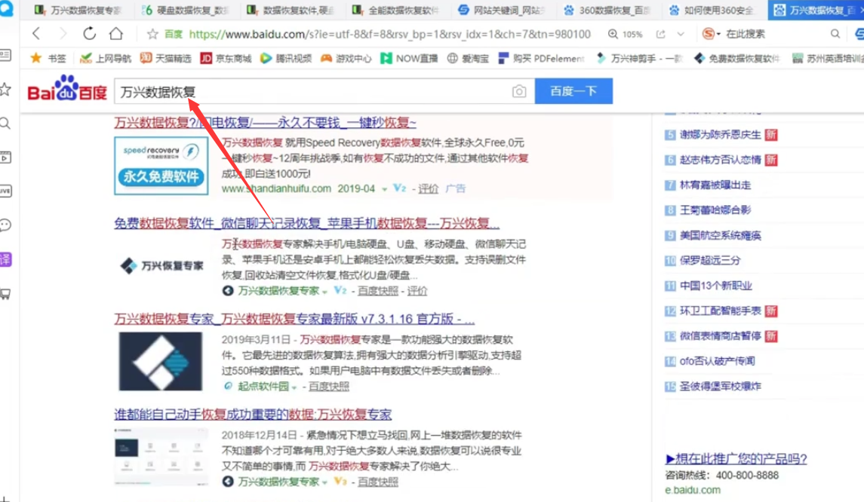The image size is (864, 502).
Task: Click the V3 badge on the last result
Action: (340, 481)
